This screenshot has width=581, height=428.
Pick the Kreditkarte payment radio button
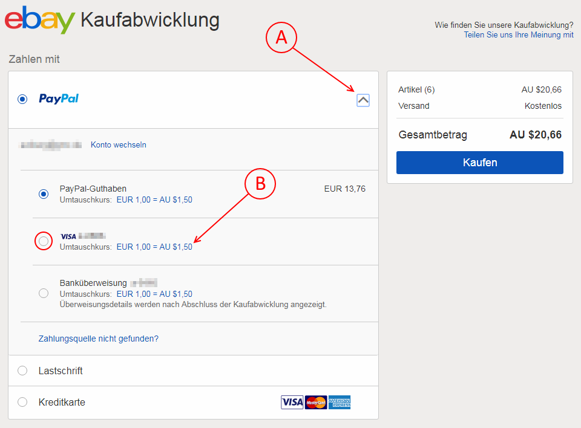click(23, 402)
